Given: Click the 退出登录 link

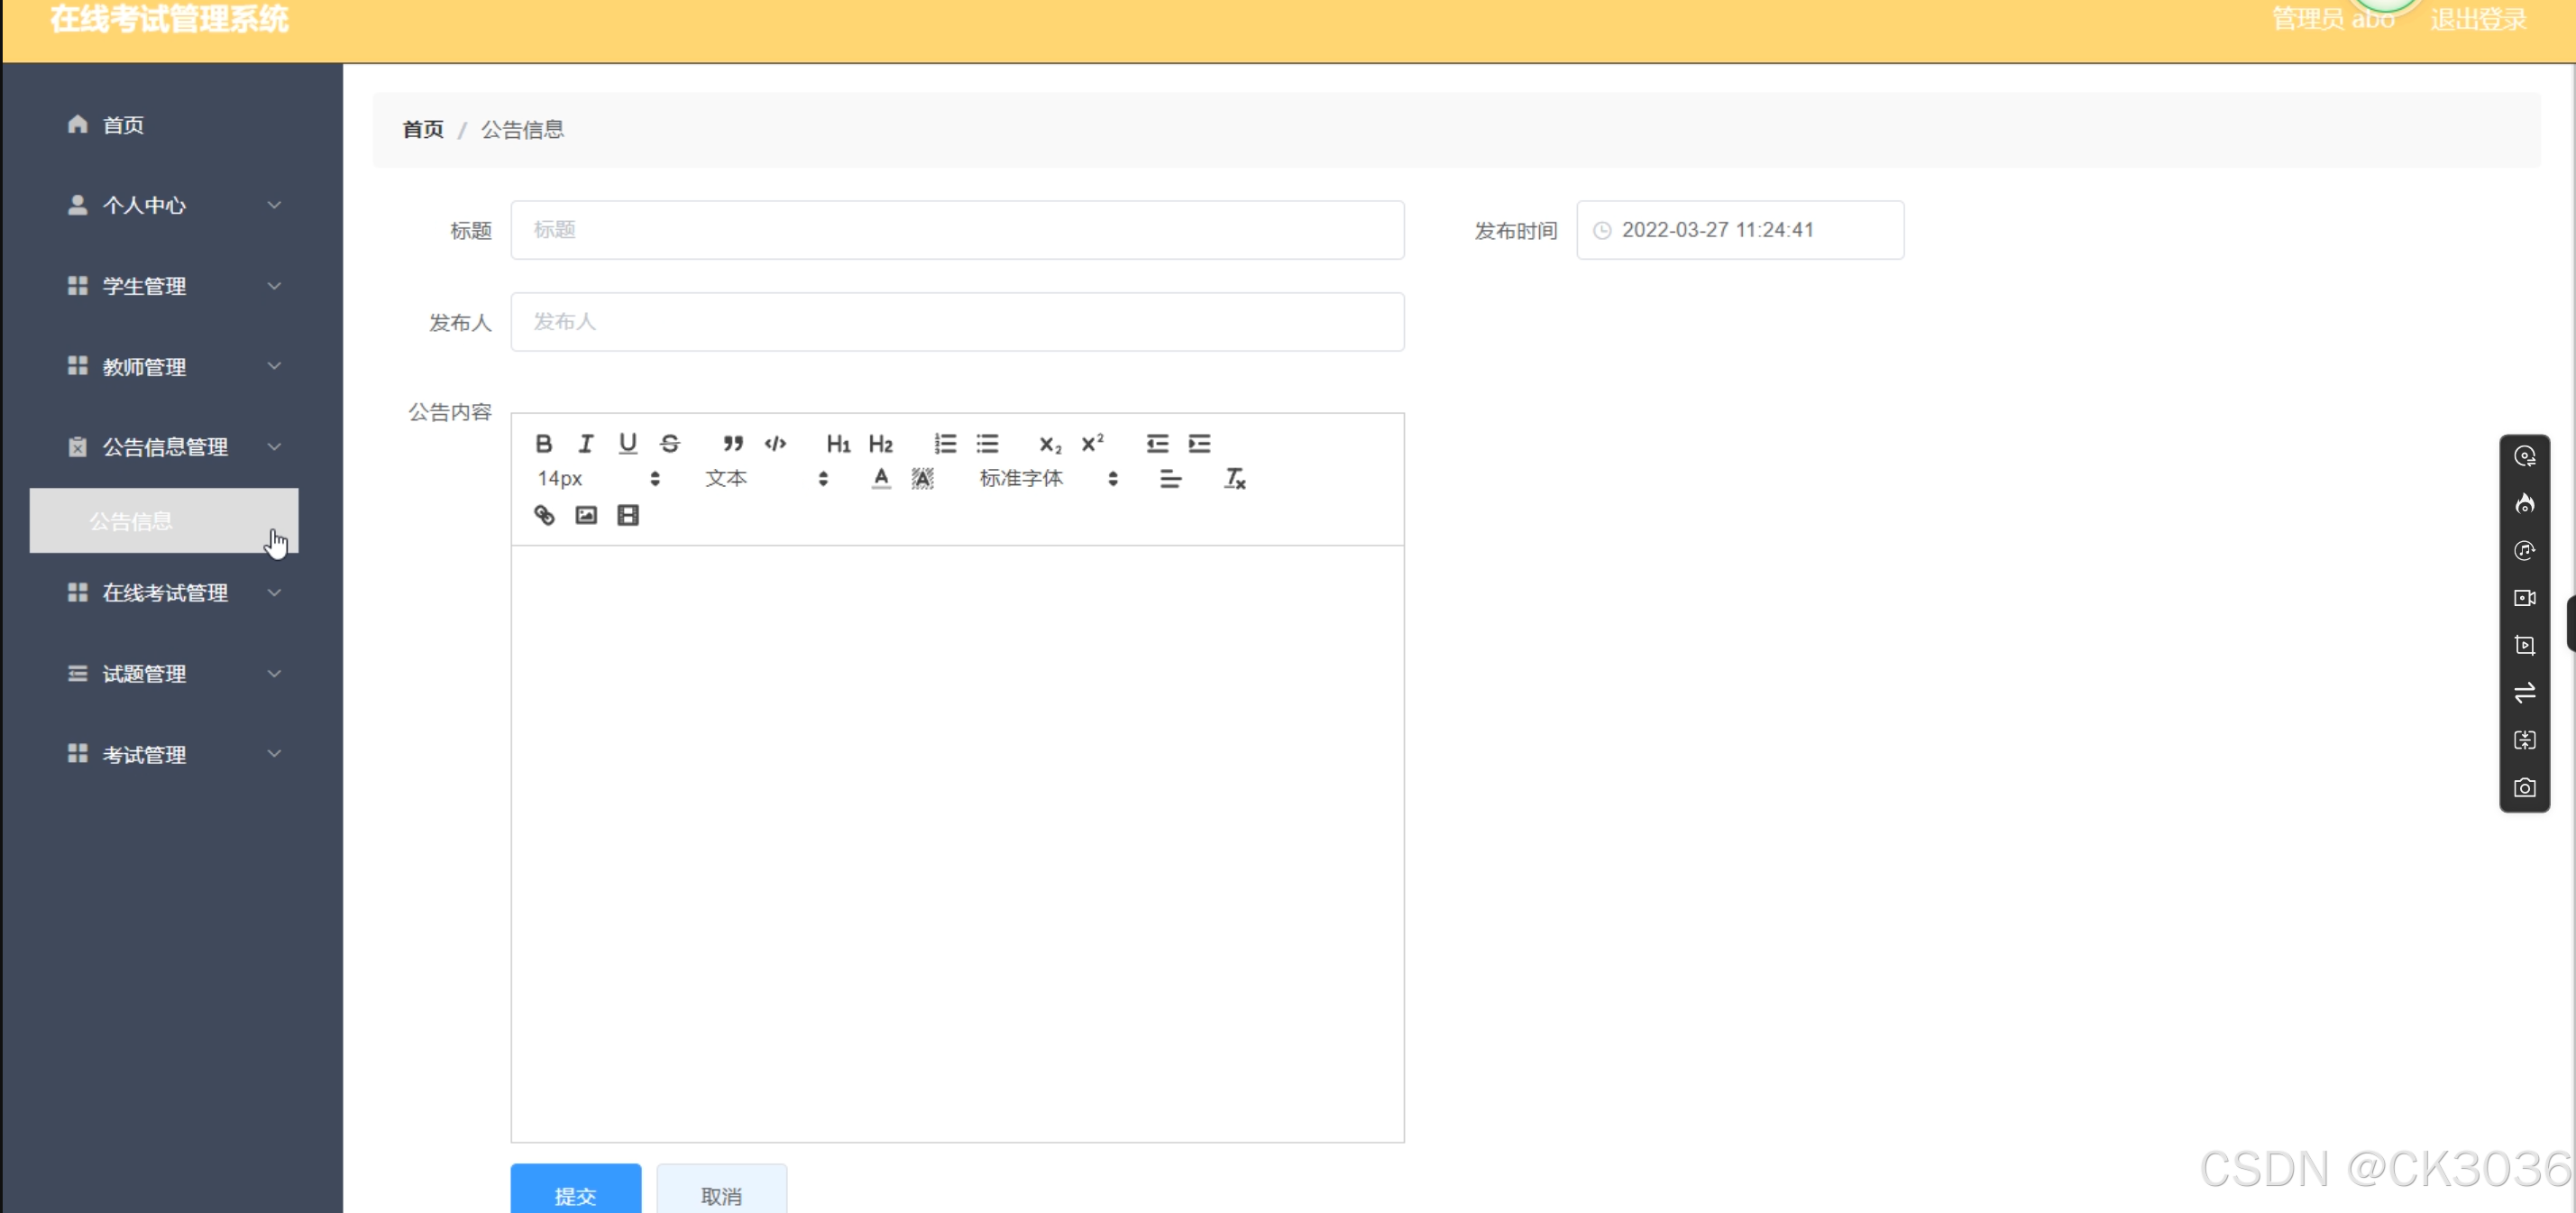Looking at the screenshot, I should point(2477,20).
